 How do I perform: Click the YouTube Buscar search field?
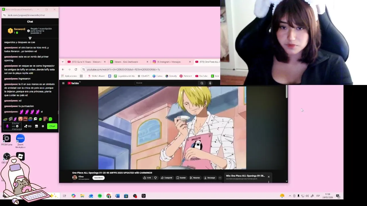coord(166,83)
